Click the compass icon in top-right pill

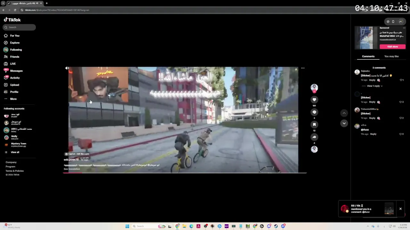[388, 21]
